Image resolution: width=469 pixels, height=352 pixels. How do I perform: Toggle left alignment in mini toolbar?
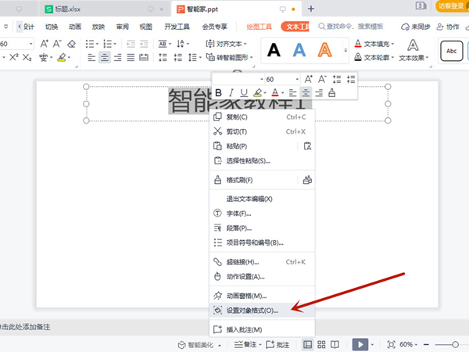tap(293, 93)
